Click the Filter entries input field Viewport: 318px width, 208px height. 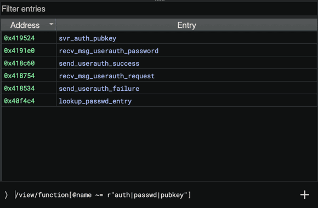[x=159, y=9]
